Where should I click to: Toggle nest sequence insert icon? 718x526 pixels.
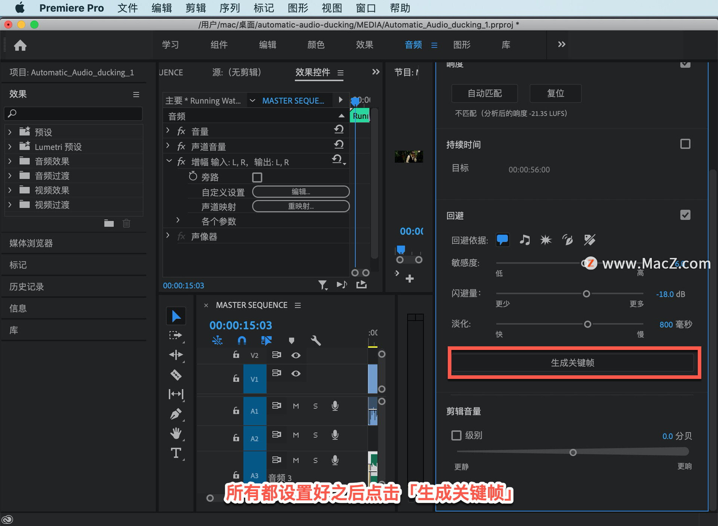point(217,341)
